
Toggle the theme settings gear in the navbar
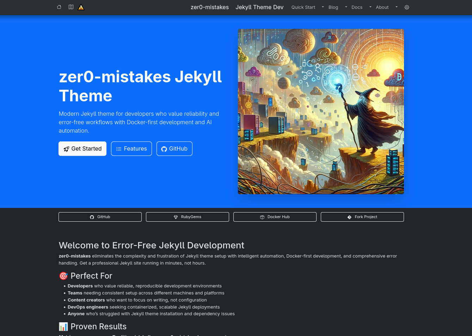point(407,7)
